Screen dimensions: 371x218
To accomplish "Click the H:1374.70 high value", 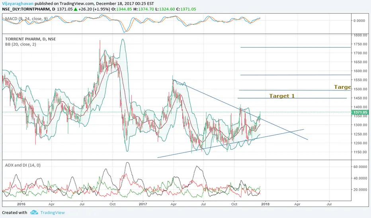I will click(x=144, y=9).
